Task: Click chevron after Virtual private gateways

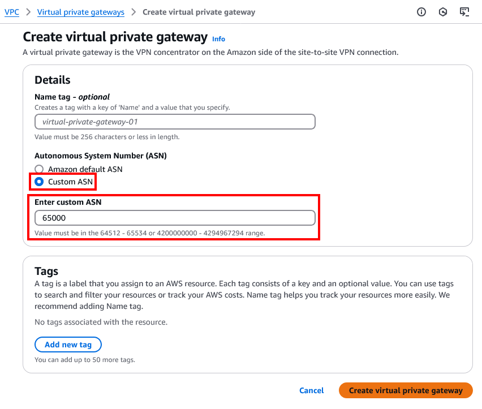Action: click(134, 12)
